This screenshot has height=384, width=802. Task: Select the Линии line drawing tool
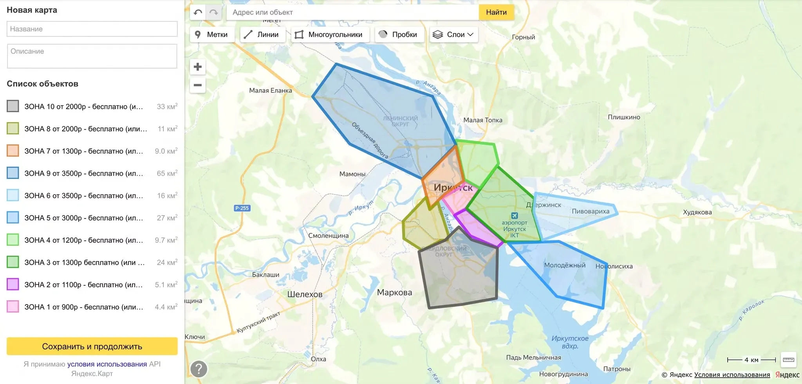262,34
